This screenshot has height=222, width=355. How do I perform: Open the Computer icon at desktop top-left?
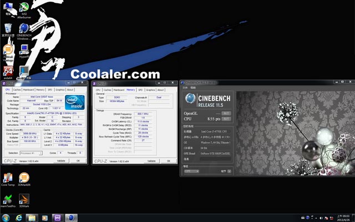click(x=8, y=9)
